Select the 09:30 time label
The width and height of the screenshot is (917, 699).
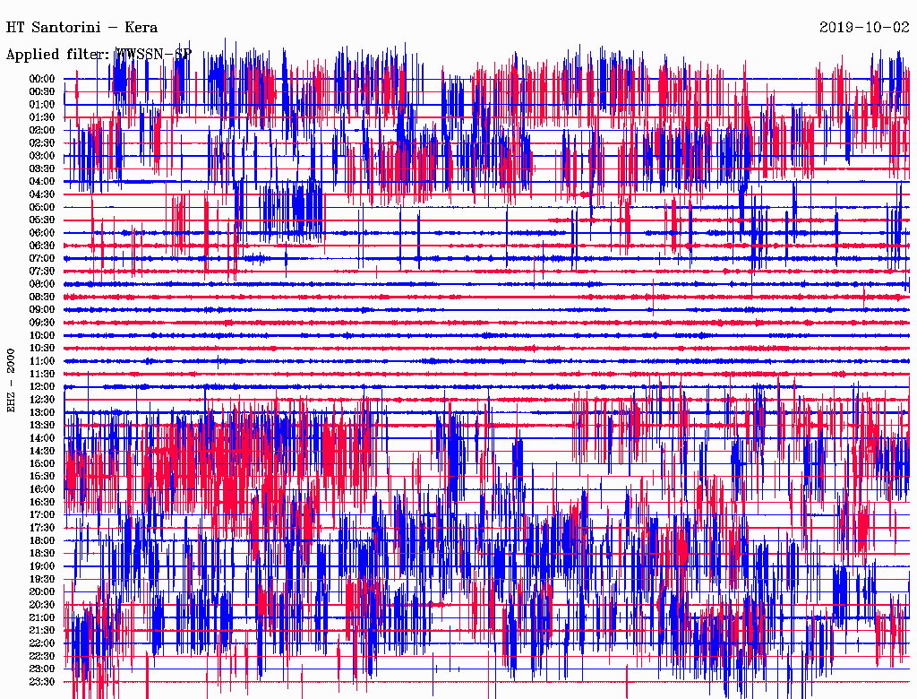(x=42, y=323)
